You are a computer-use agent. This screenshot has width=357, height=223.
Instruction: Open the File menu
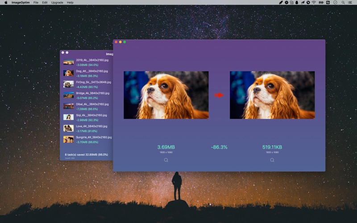coord(36,3)
